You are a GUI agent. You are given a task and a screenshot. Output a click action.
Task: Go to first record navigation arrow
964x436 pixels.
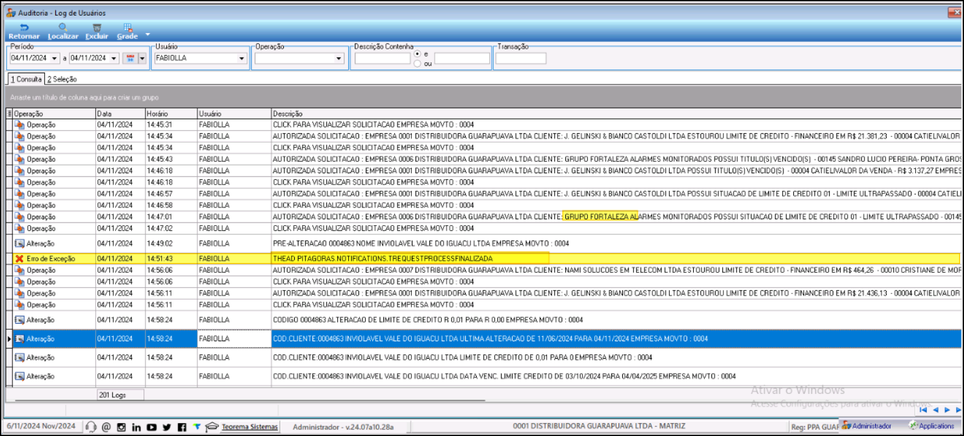[924, 410]
